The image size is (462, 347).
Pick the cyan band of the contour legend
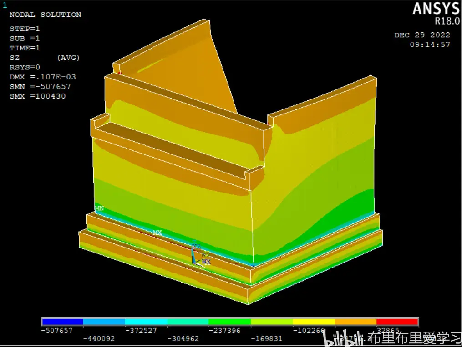pos(146,322)
